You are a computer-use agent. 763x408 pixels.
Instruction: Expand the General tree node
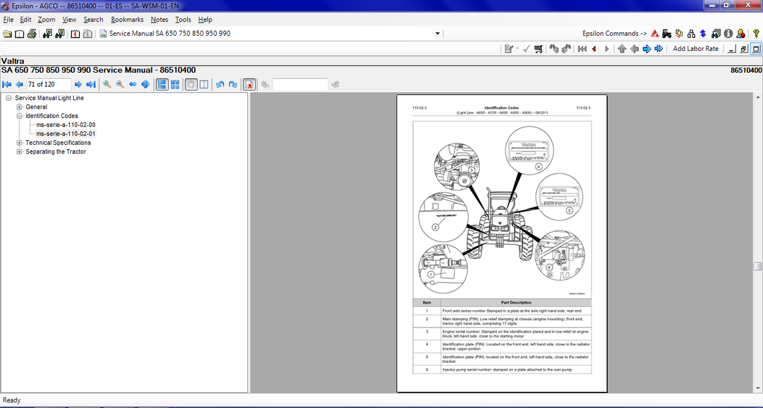[20, 107]
